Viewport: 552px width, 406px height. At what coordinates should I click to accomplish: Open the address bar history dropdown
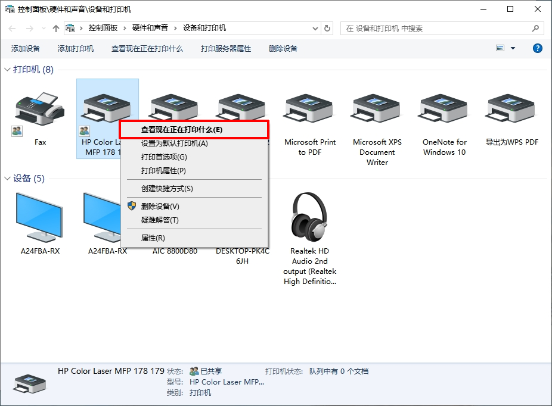315,29
